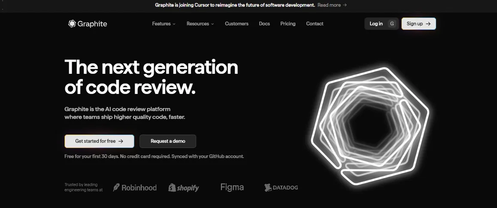
Task: Click the arrow in Get started for free
Action: (121, 141)
